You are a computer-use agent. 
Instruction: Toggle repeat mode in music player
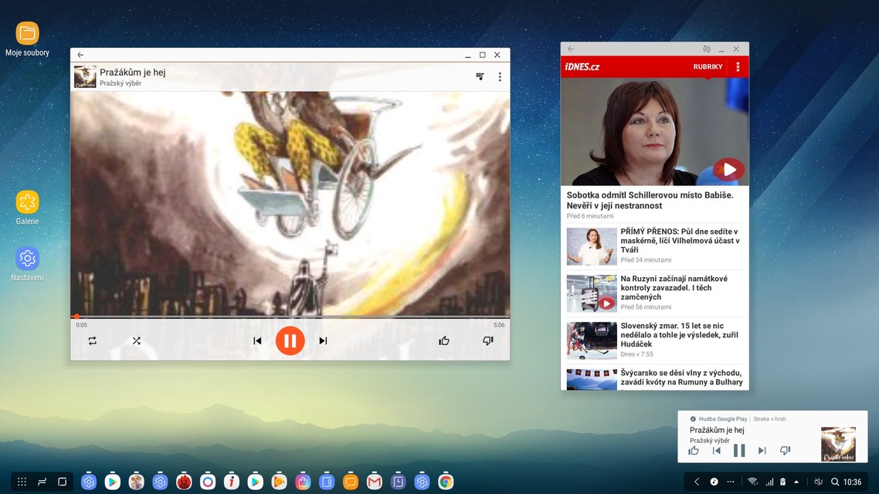click(x=93, y=341)
